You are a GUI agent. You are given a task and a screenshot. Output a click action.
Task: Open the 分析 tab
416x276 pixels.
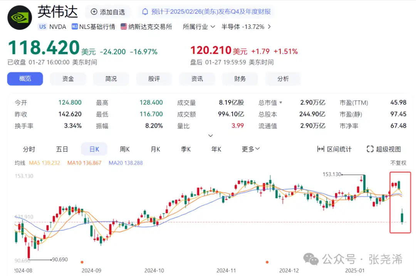(283, 79)
